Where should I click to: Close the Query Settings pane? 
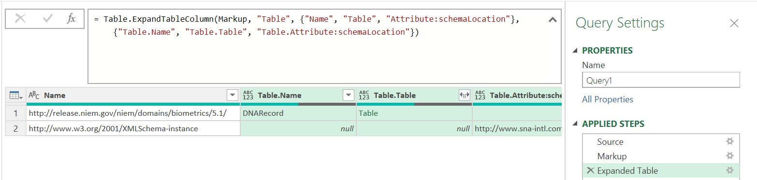click(734, 23)
